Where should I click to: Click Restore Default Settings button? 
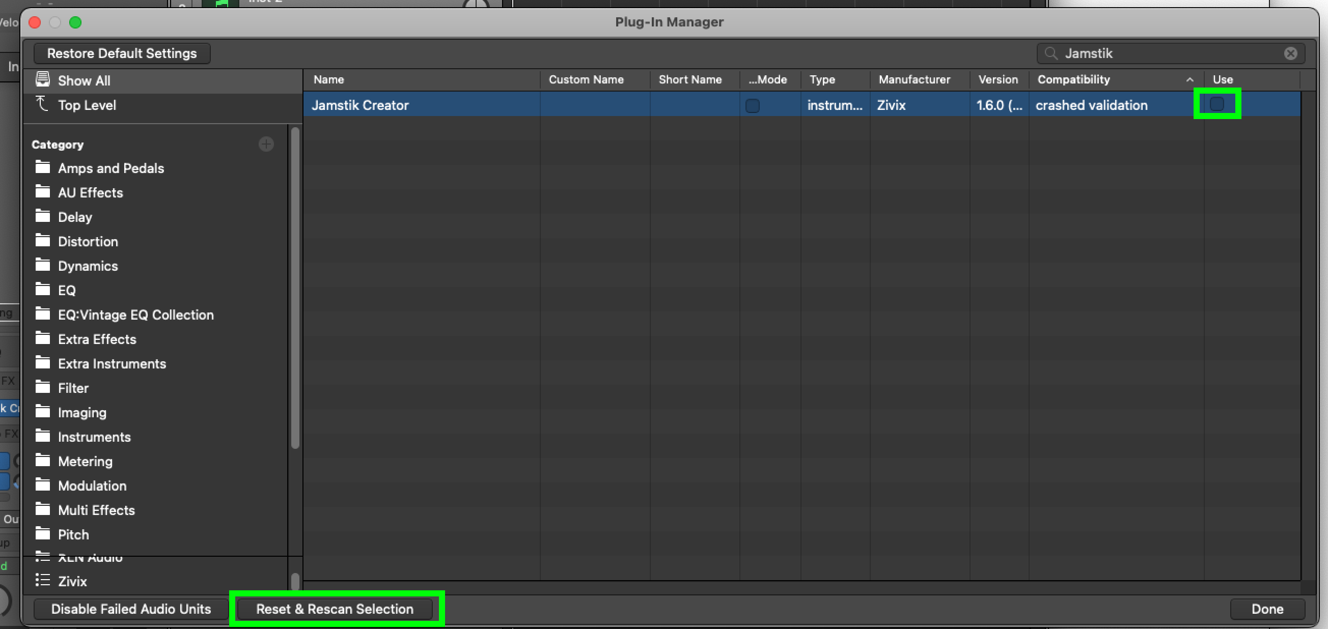(122, 53)
